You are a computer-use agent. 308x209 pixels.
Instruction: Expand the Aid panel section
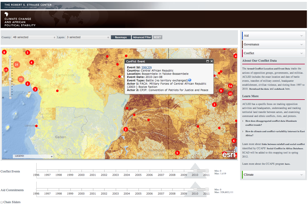pyautogui.click(x=274, y=36)
